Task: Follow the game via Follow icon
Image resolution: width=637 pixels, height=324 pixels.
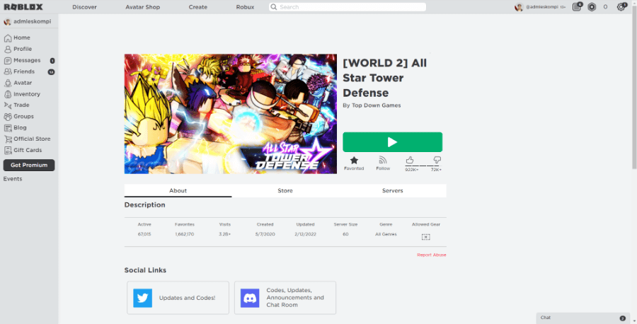Action: point(383,160)
